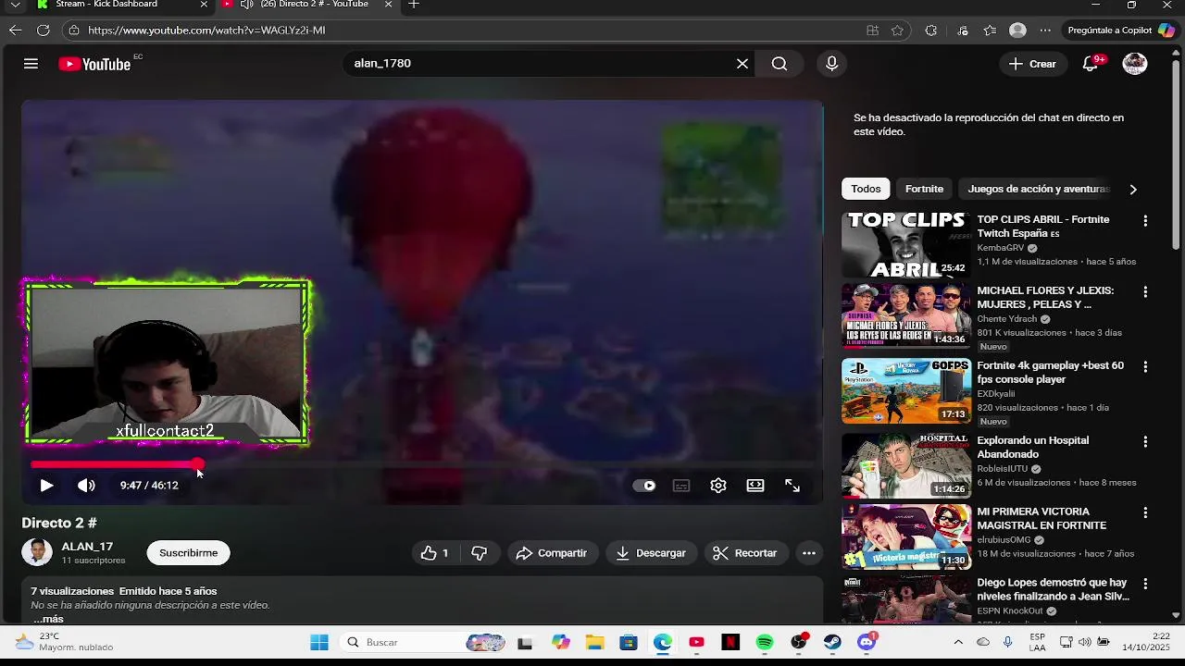Switch to theater mode view
Image resolution: width=1185 pixels, height=666 pixels.
coord(755,486)
